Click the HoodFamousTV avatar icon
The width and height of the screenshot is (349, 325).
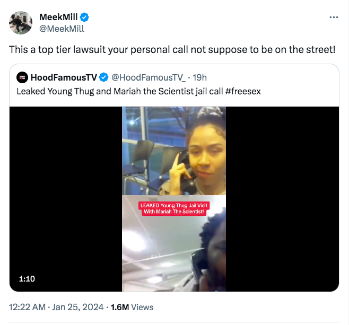pyautogui.click(x=22, y=77)
